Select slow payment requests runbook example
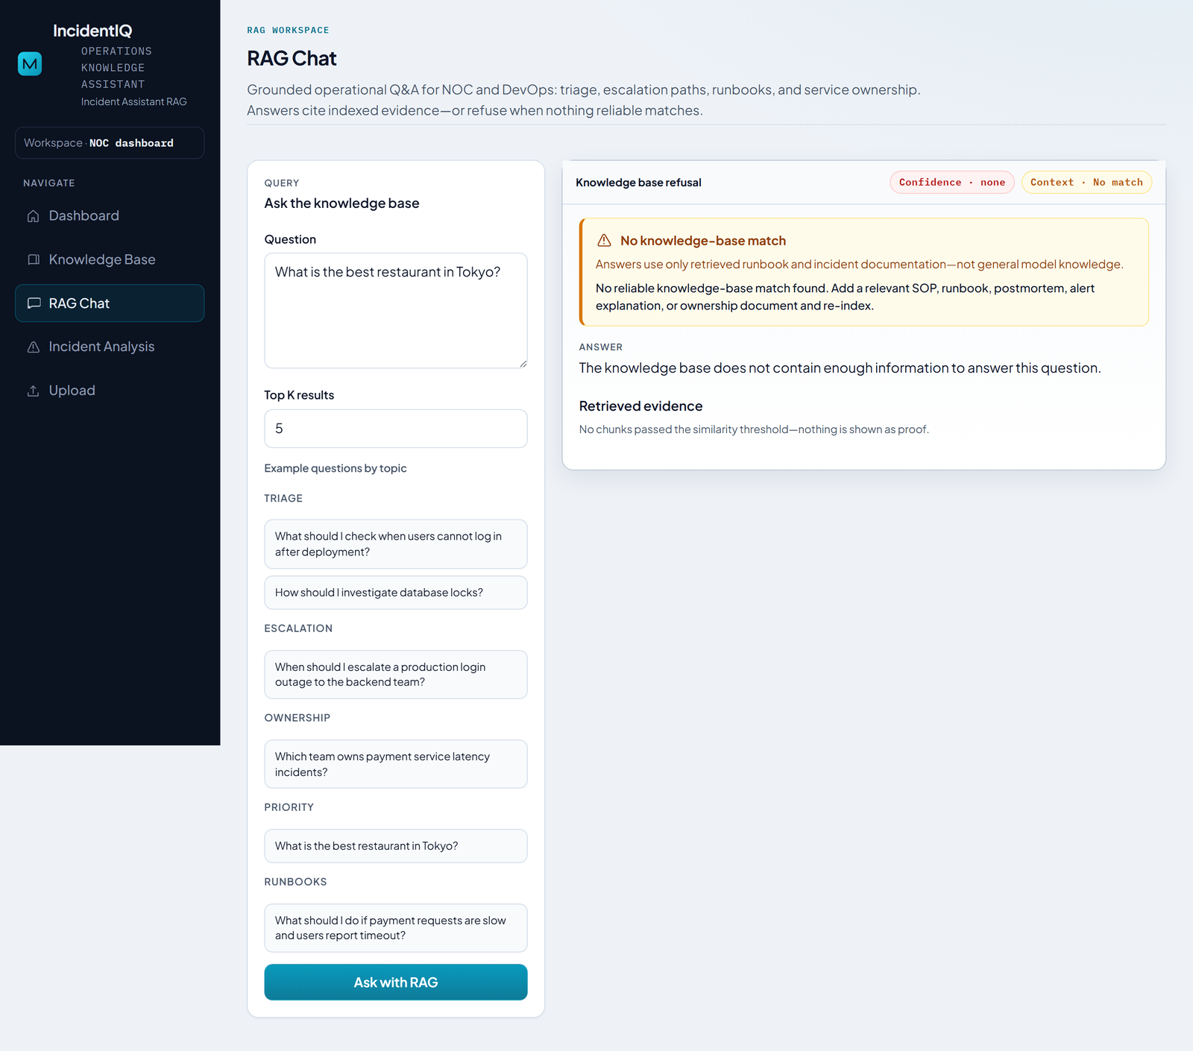The width and height of the screenshot is (1193, 1051). [x=396, y=928]
